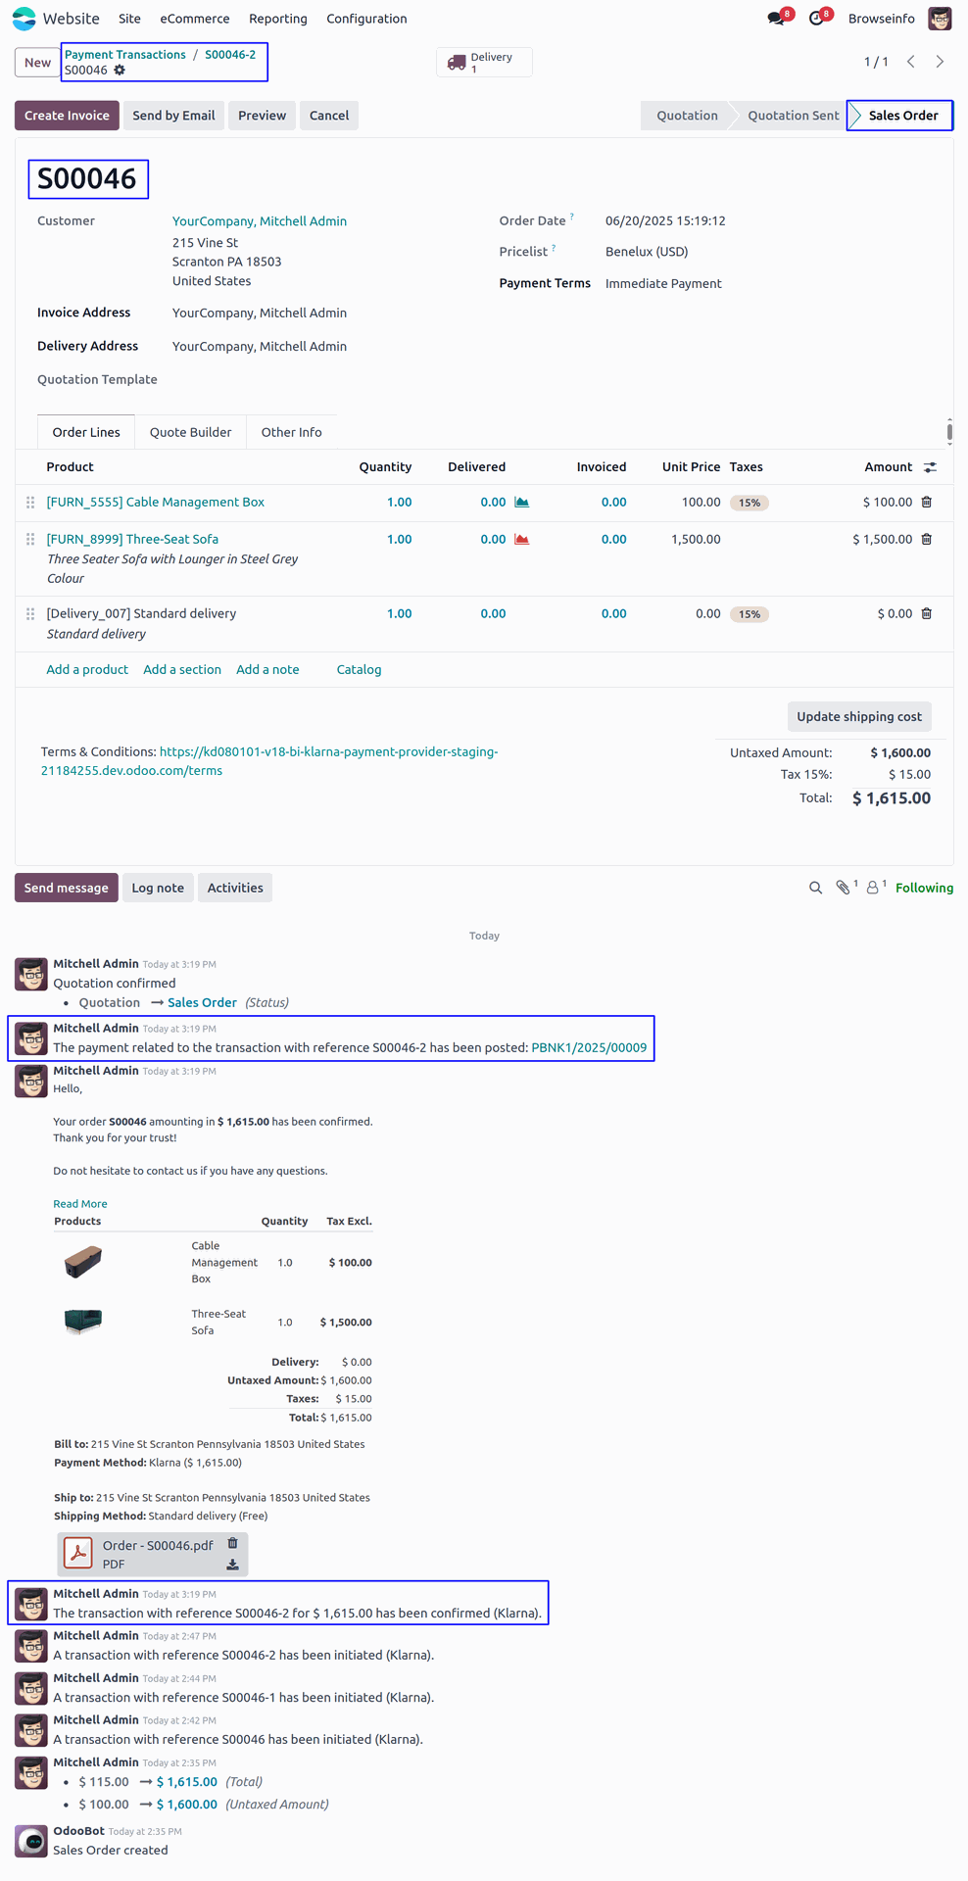Search messages with the magnifier icon
The width and height of the screenshot is (968, 1881).
tap(815, 888)
